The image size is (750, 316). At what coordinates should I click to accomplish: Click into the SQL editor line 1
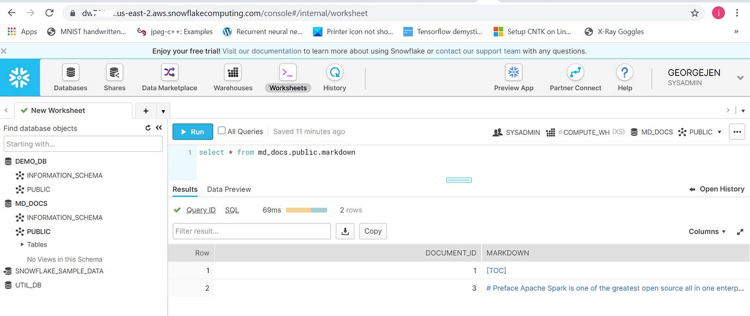point(277,152)
